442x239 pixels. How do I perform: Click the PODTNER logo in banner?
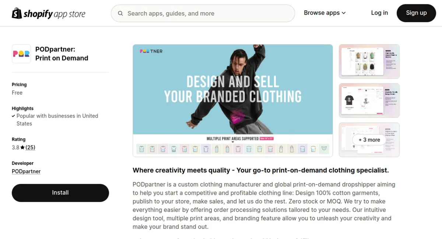pos(151,51)
